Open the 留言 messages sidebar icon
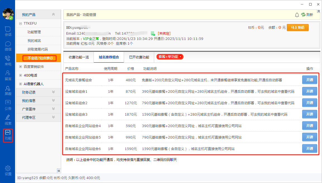 pos(8,75)
